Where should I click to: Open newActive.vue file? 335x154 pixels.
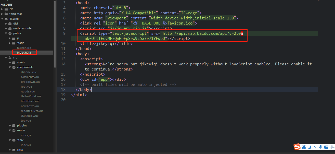click(30, 106)
